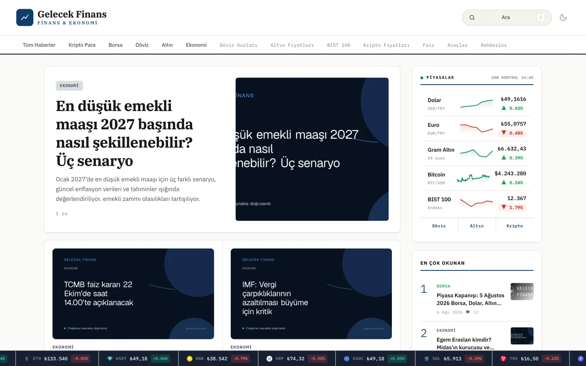Click the Gram Altın sparkline chart

pyautogui.click(x=476, y=153)
